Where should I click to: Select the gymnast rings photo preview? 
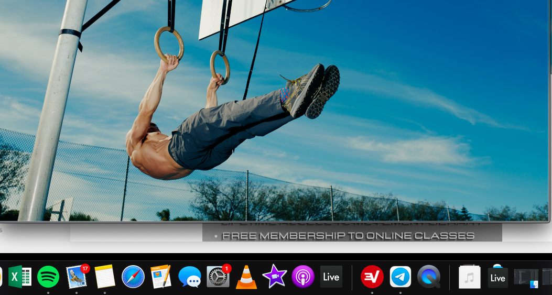click(x=275, y=111)
